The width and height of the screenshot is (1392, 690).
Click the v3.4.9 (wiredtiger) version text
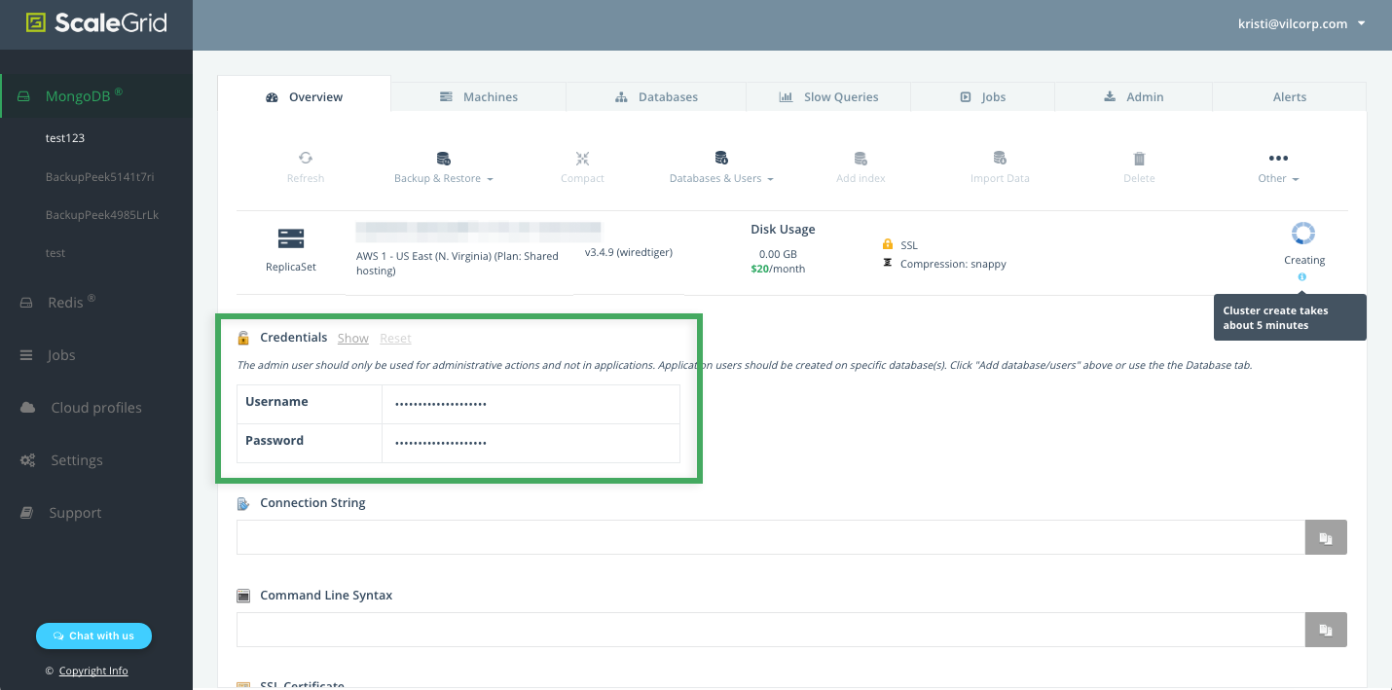629,252
